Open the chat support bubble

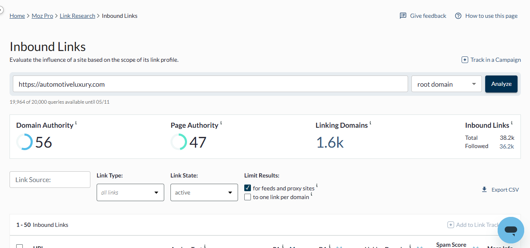[511, 230]
